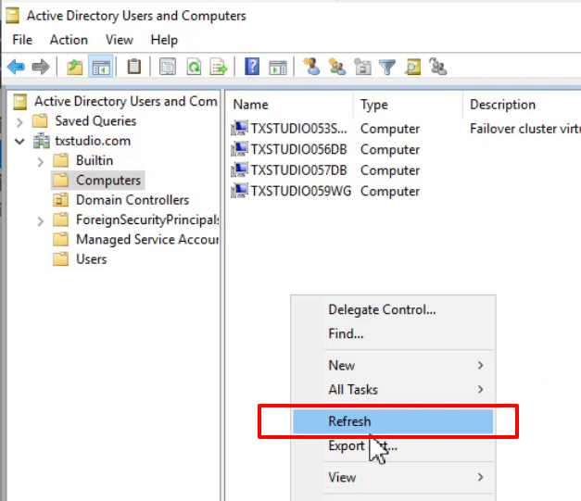Toggle the Show/Hide Action Pane icon
581x501 pixels.
(278, 67)
